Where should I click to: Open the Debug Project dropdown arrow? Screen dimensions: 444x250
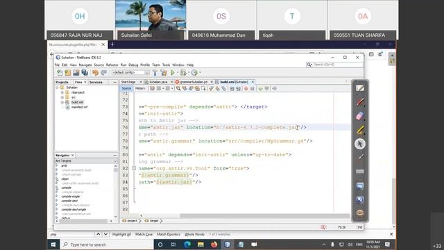click(x=188, y=73)
